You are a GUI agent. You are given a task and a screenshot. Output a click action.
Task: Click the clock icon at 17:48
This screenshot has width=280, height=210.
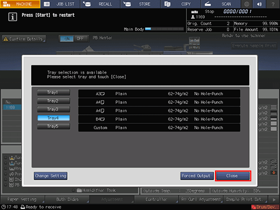pyautogui.click(x=3, y=207)
